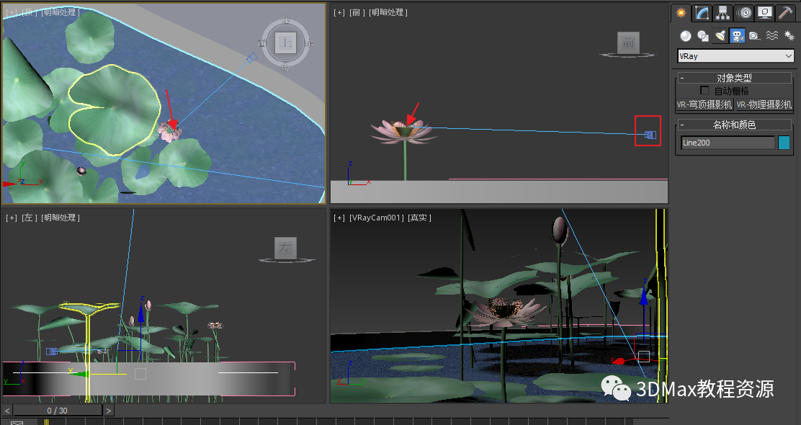Select the Shapes category icon
Viewport: 801px width, 425px height.
[x=703, y=36]
